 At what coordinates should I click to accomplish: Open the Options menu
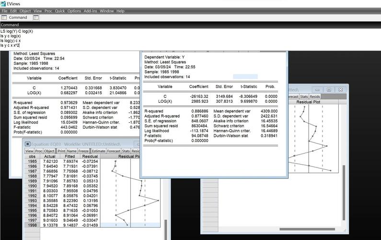[x=74, y=11]
